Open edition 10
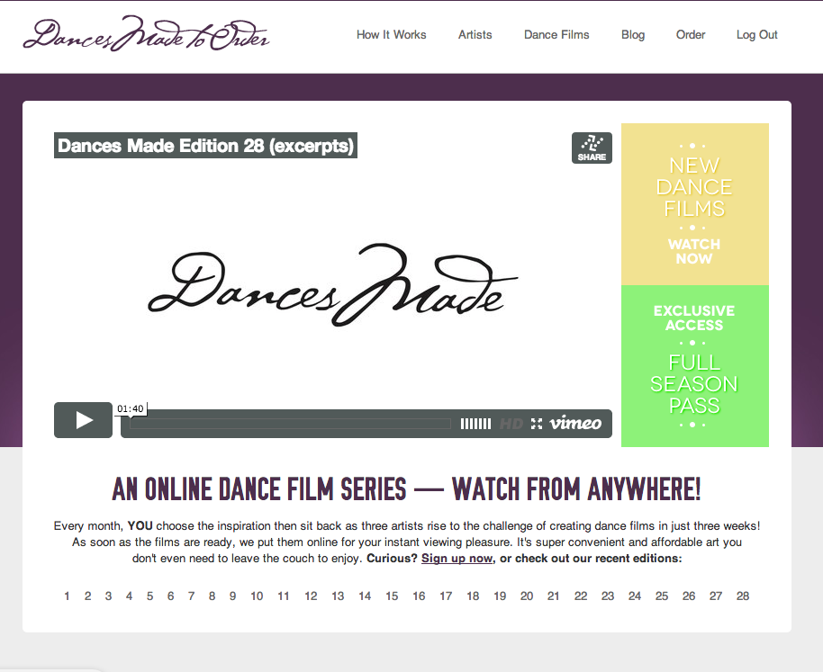 click(257, 596)
